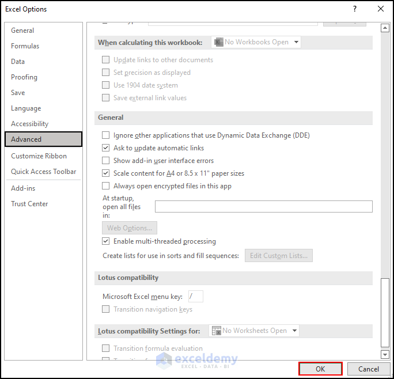Click the vertical scrollbar thumb
Viewport: 394px width, 379px height.
(385, 312)
